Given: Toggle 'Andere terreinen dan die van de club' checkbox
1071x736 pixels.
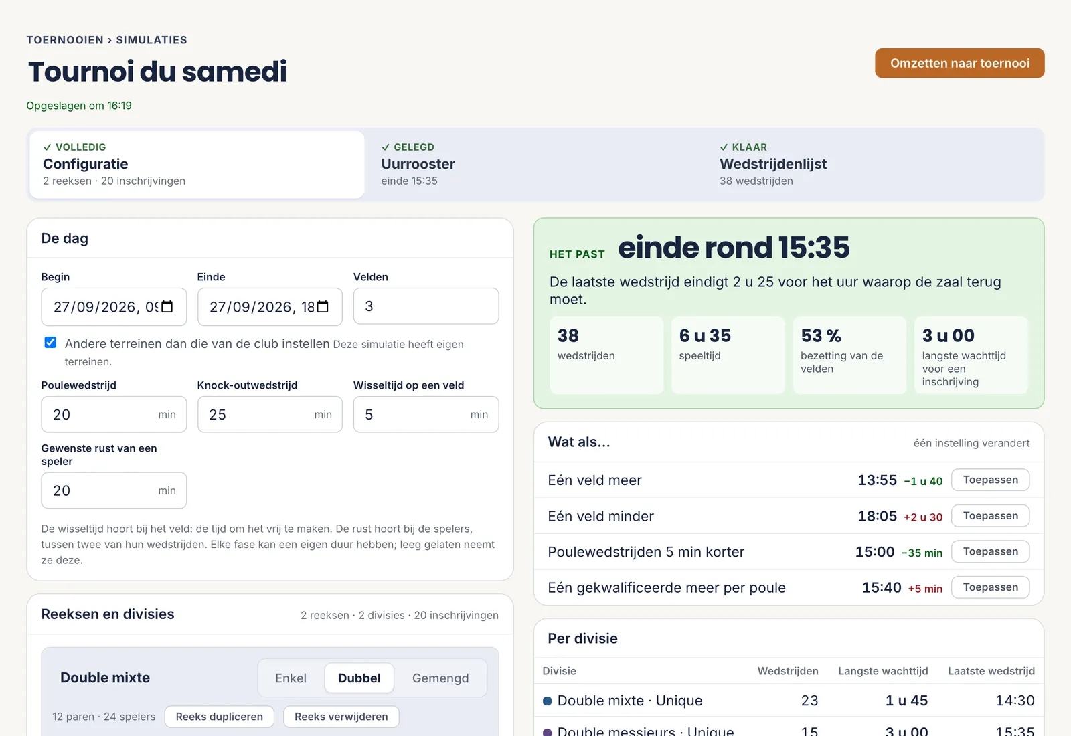Looking at the screenshot, I should point(50,343).
